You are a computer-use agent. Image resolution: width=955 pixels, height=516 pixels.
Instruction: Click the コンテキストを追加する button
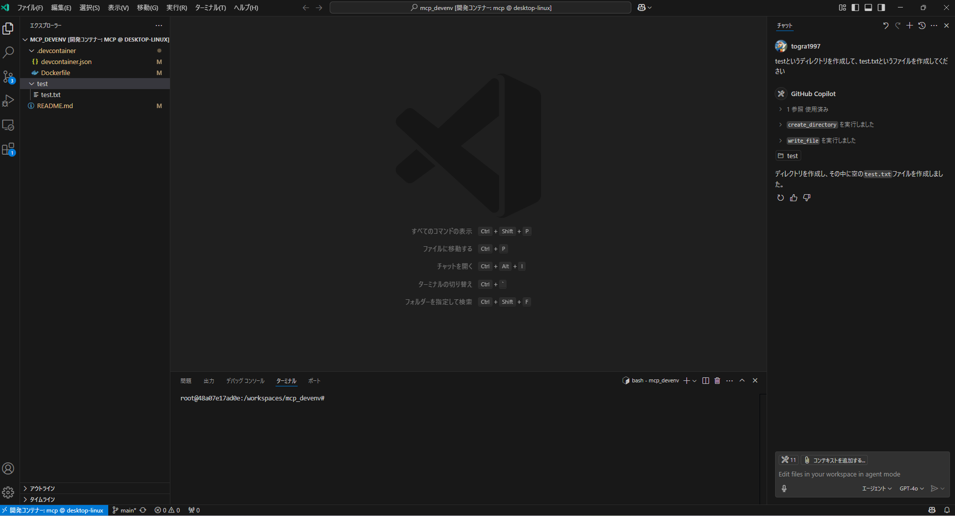pos(834,460)
